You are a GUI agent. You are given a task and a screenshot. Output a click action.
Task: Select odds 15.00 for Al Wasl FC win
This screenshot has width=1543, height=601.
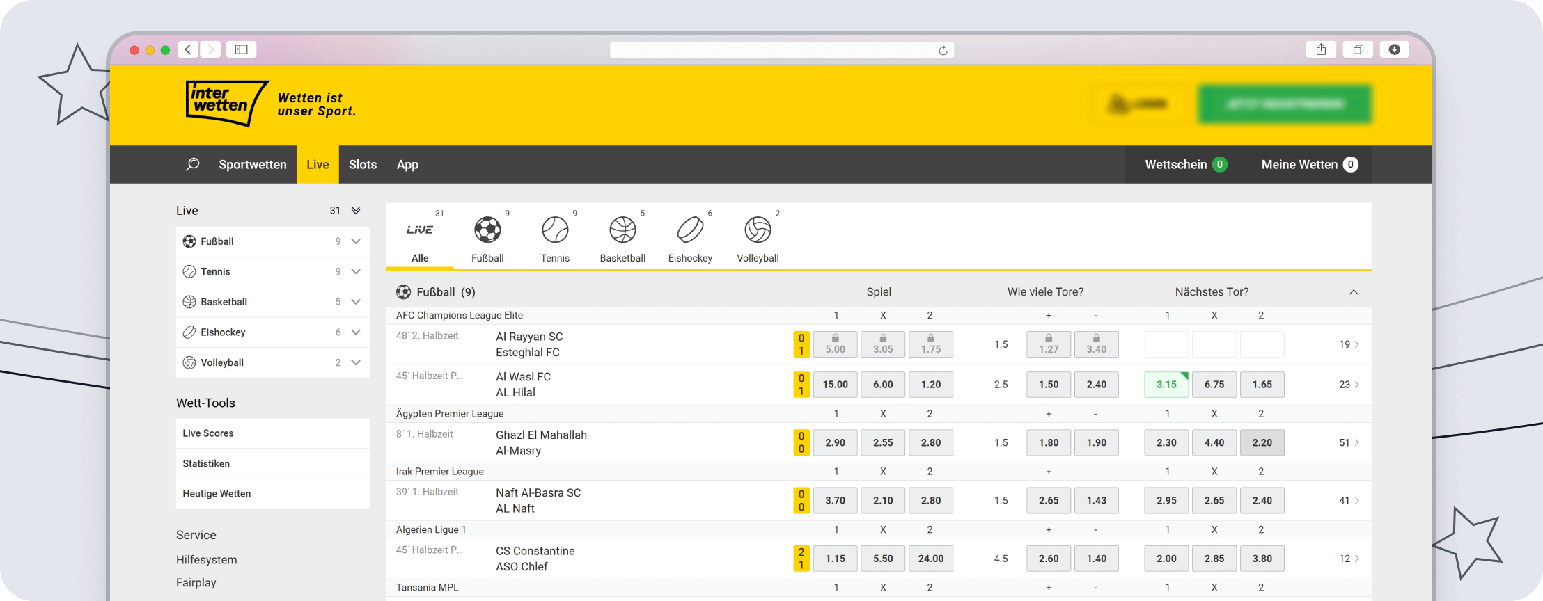point(836,385)
